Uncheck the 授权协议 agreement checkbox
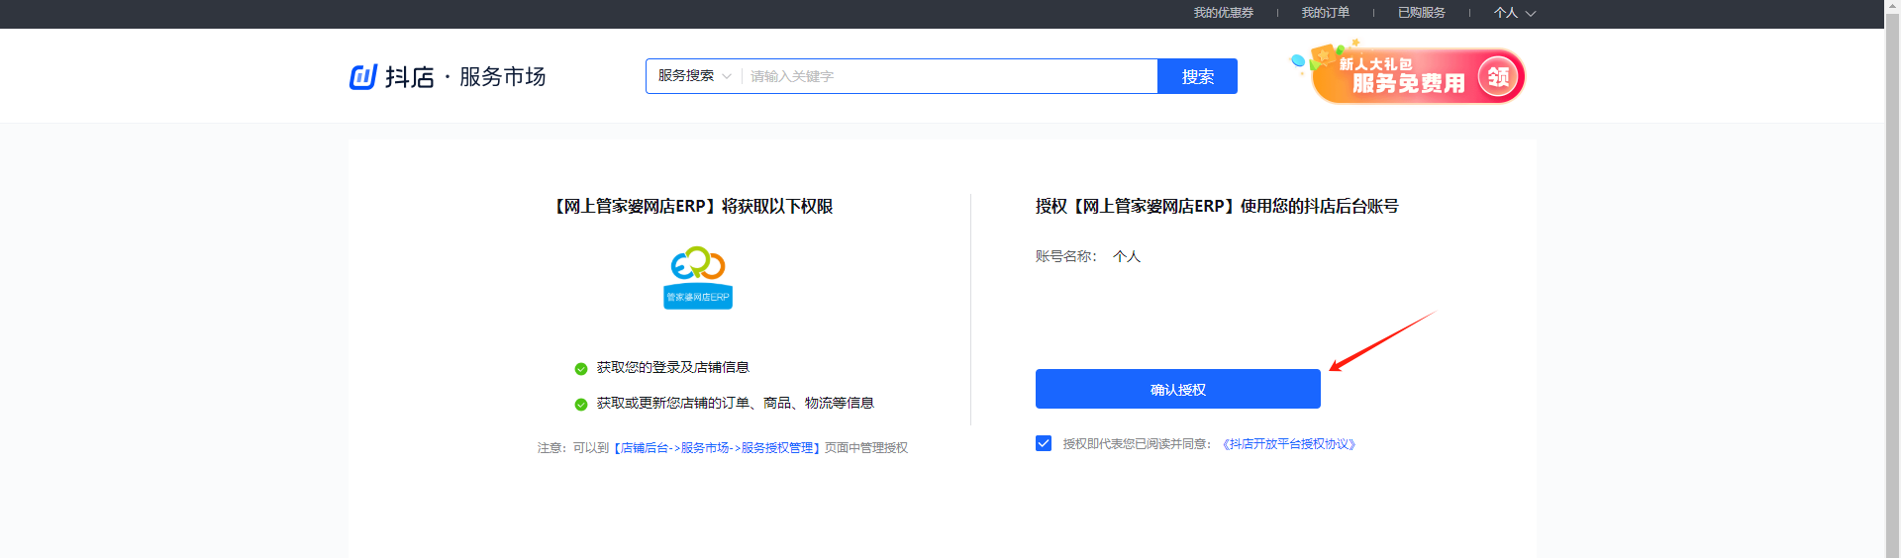Viewport: 1901px width, 558px height. point(1044,443)
